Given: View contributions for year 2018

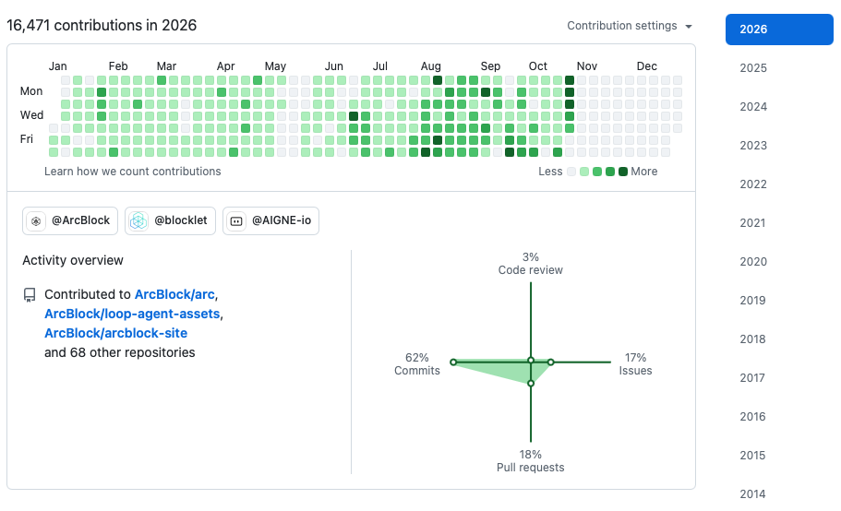Looking at the screenshot, I should point(753,339).
